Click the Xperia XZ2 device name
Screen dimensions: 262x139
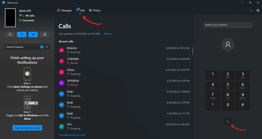pos(25,11)
